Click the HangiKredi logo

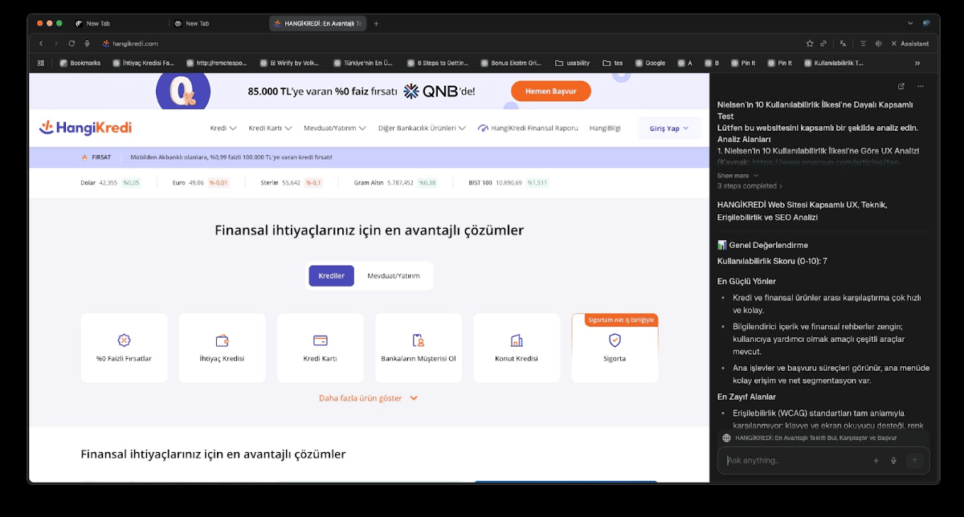point(85,128)
